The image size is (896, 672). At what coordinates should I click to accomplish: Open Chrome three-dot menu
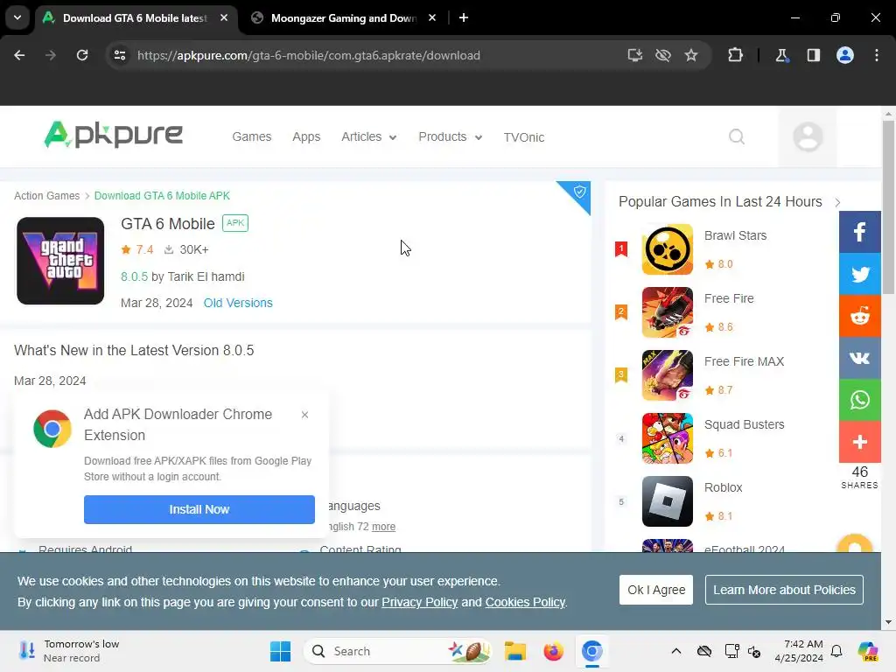(877, 55)
